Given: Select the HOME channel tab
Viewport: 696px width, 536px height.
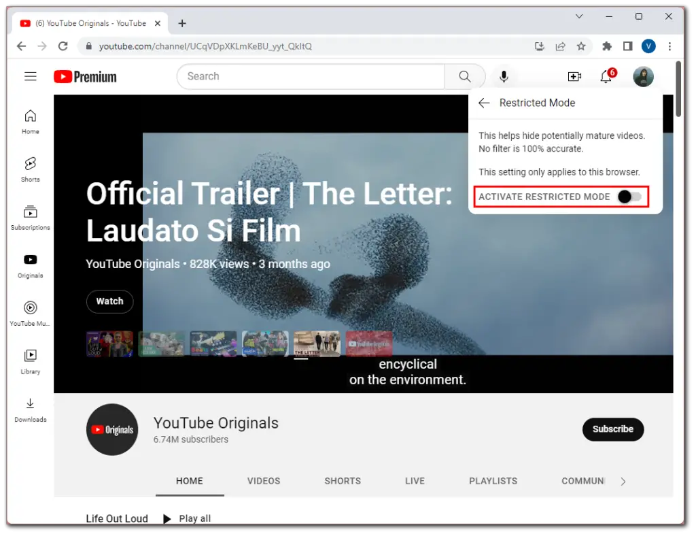Looking at the screenshot, I should 190,482.
